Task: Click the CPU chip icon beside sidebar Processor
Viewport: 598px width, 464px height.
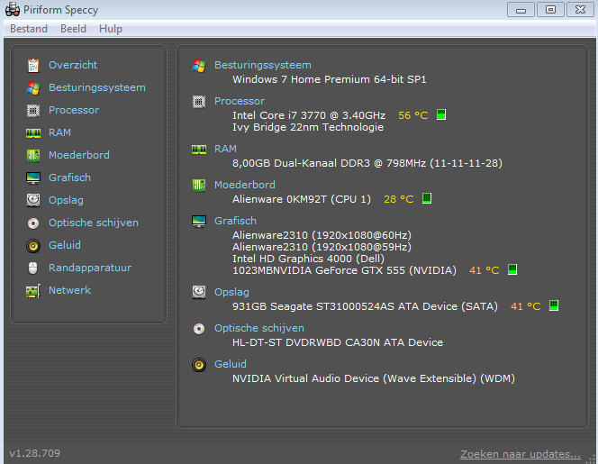Action: pyautogui.click(x=33, y=111)
